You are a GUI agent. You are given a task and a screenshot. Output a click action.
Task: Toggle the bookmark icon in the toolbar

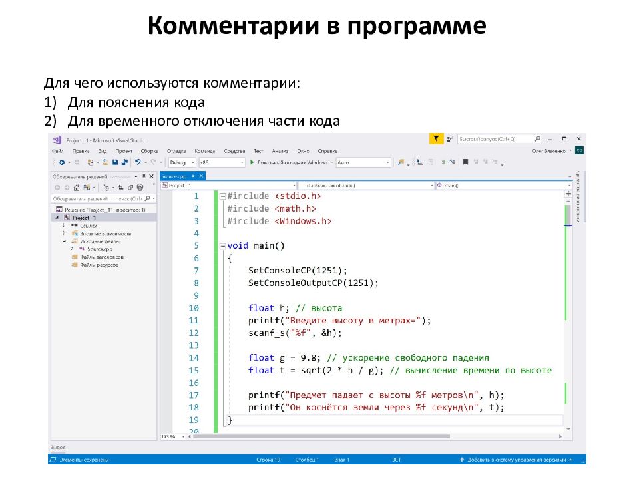pyautogui.click(x=465, y=162)
